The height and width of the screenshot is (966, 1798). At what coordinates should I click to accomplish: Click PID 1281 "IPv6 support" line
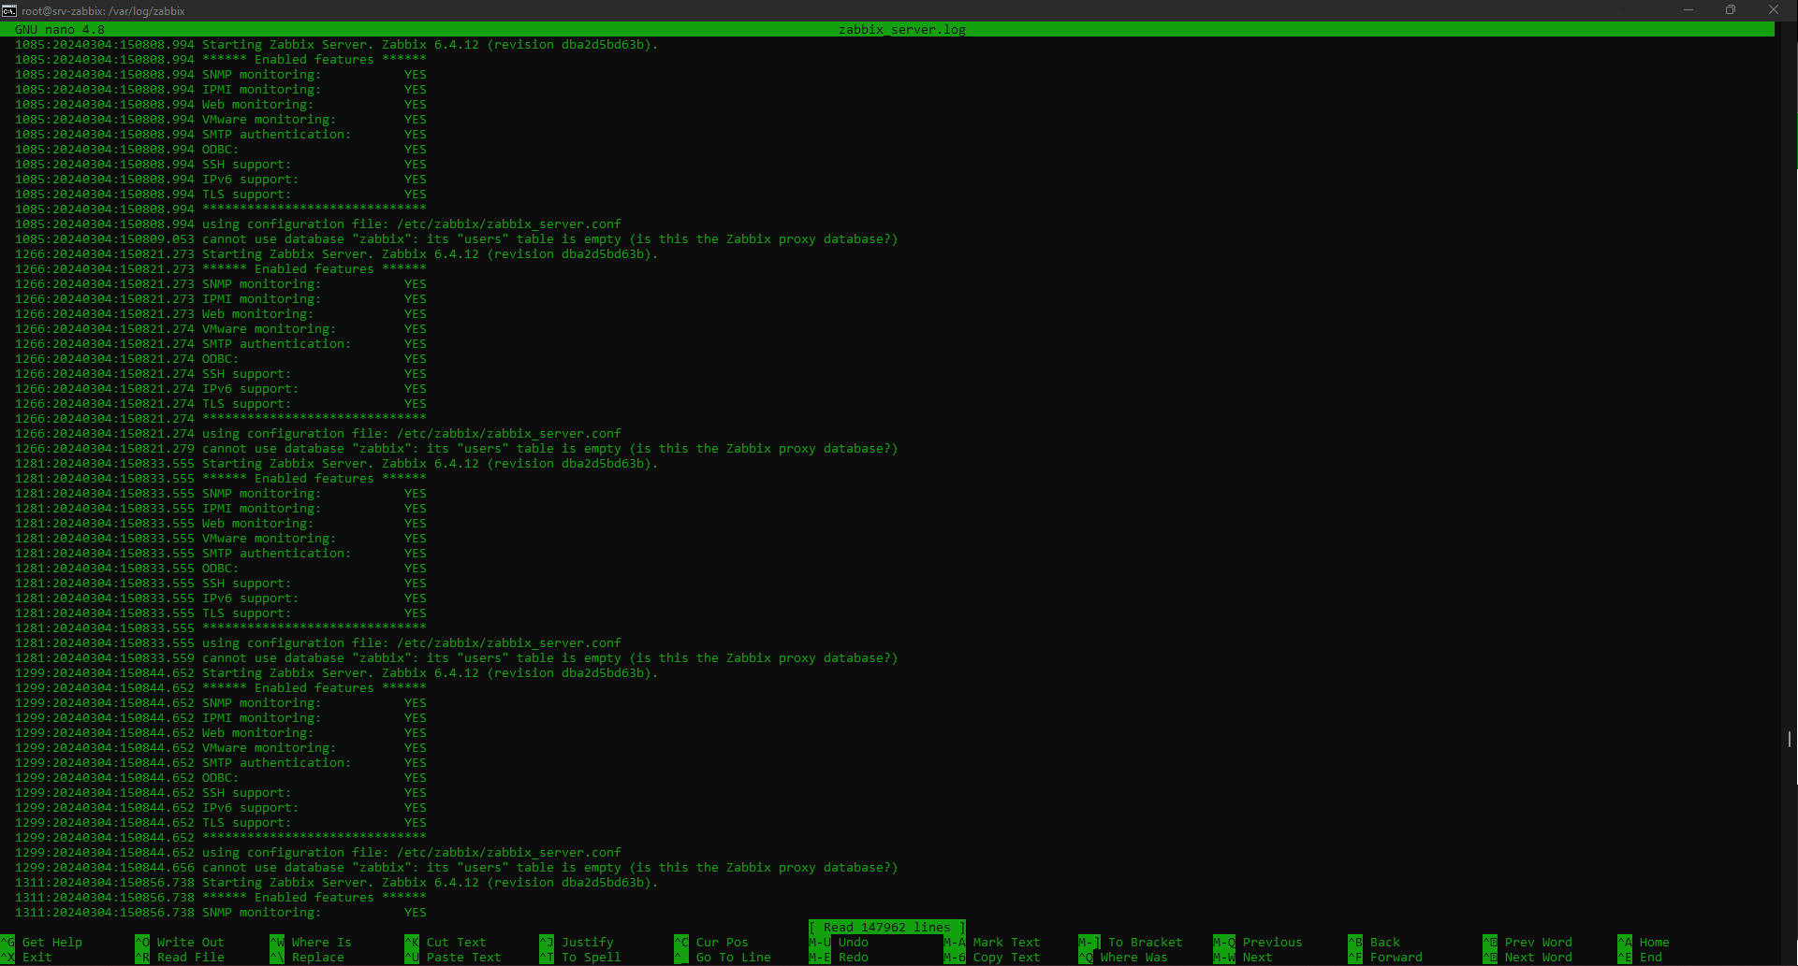click(x=221, y=598)
